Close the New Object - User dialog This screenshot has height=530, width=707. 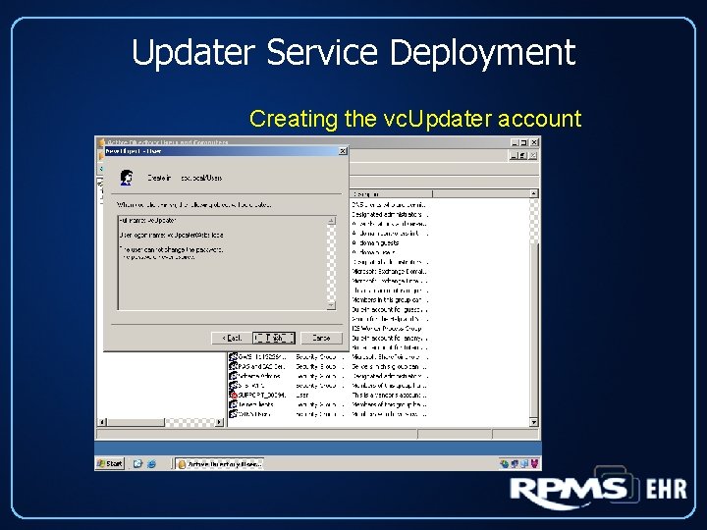[343, 151]
